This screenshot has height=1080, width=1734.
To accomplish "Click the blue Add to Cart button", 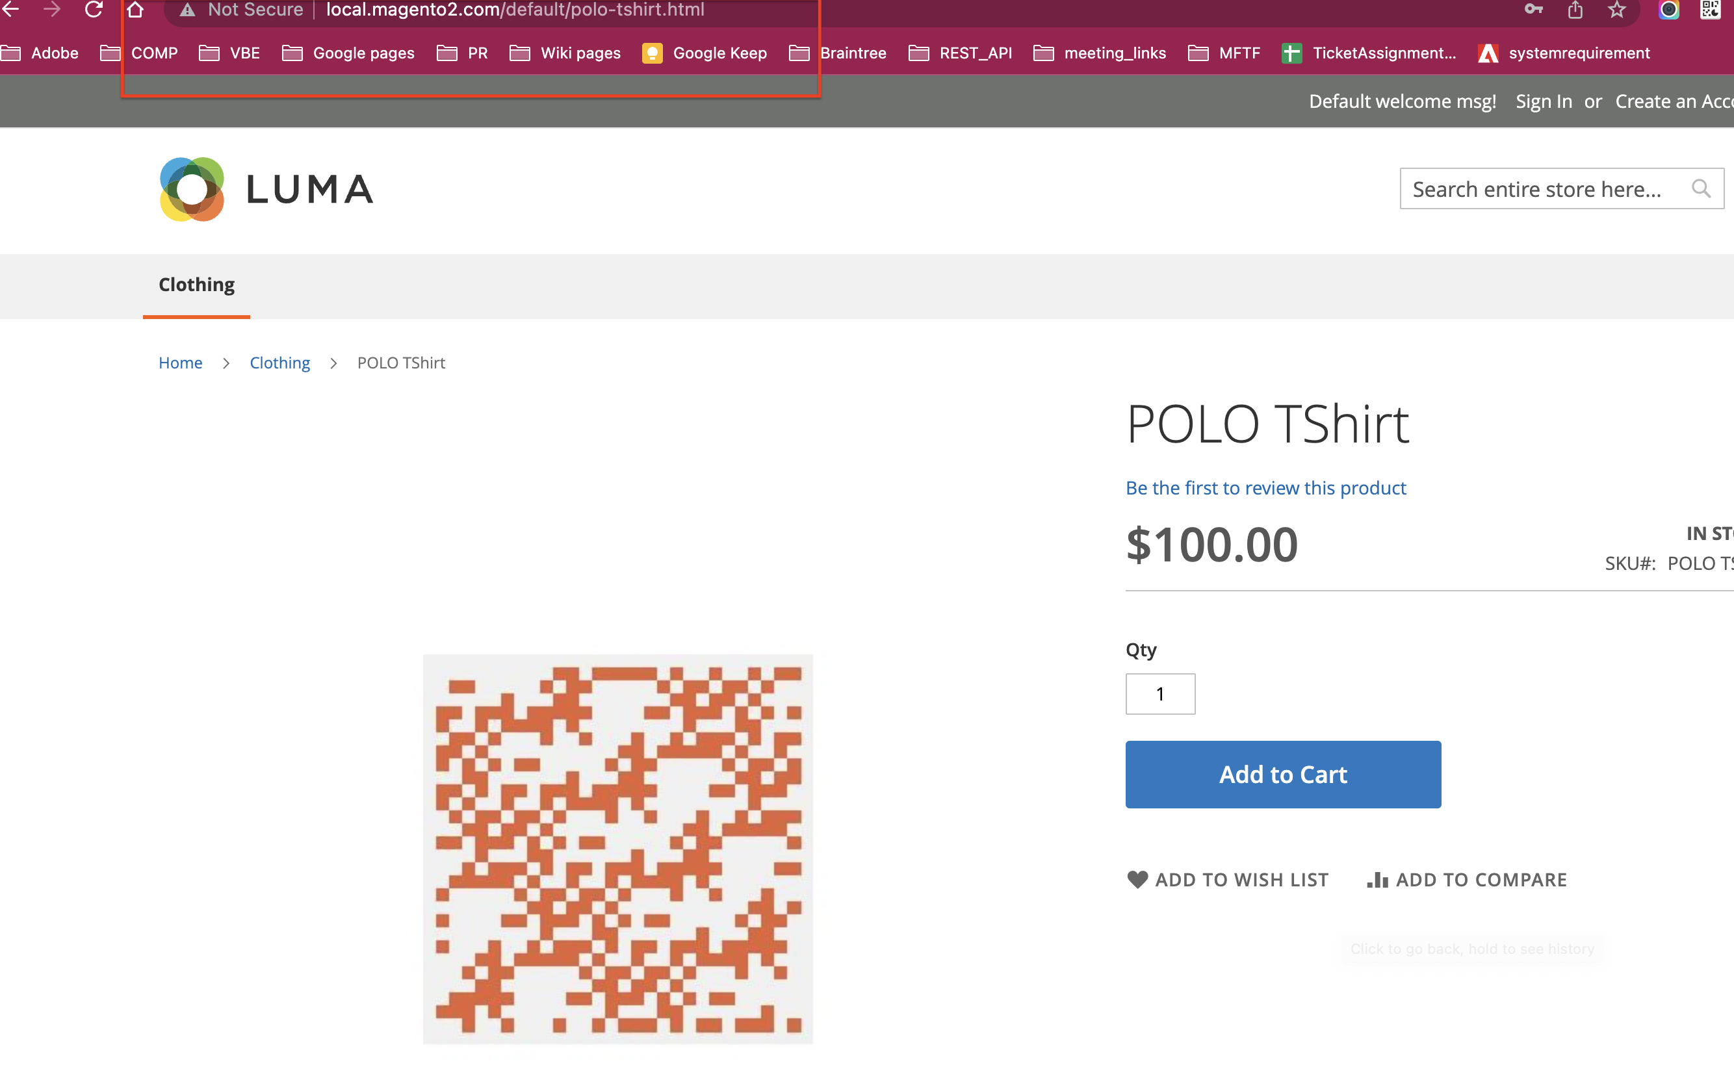I will pyautogui.click(x=1283, y=775).
